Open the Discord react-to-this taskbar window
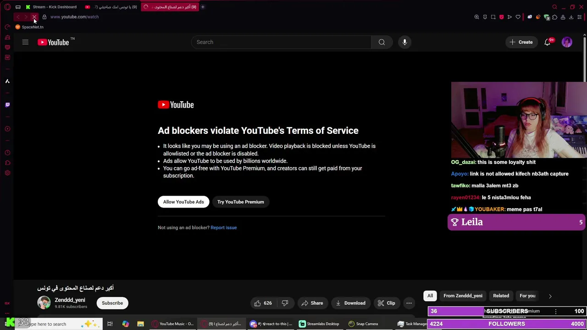The image size is (587, 330). 271,324
